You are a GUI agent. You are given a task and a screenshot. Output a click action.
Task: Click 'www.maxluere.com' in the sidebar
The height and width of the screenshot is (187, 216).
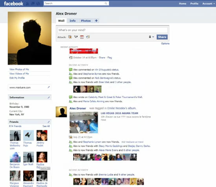(x=20, y=87)
